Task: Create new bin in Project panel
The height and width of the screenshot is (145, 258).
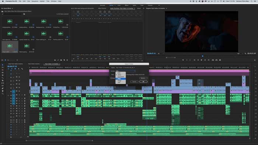Action: point(61,60)
